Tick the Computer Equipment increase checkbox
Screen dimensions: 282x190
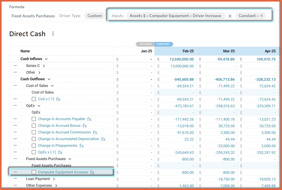34,172
